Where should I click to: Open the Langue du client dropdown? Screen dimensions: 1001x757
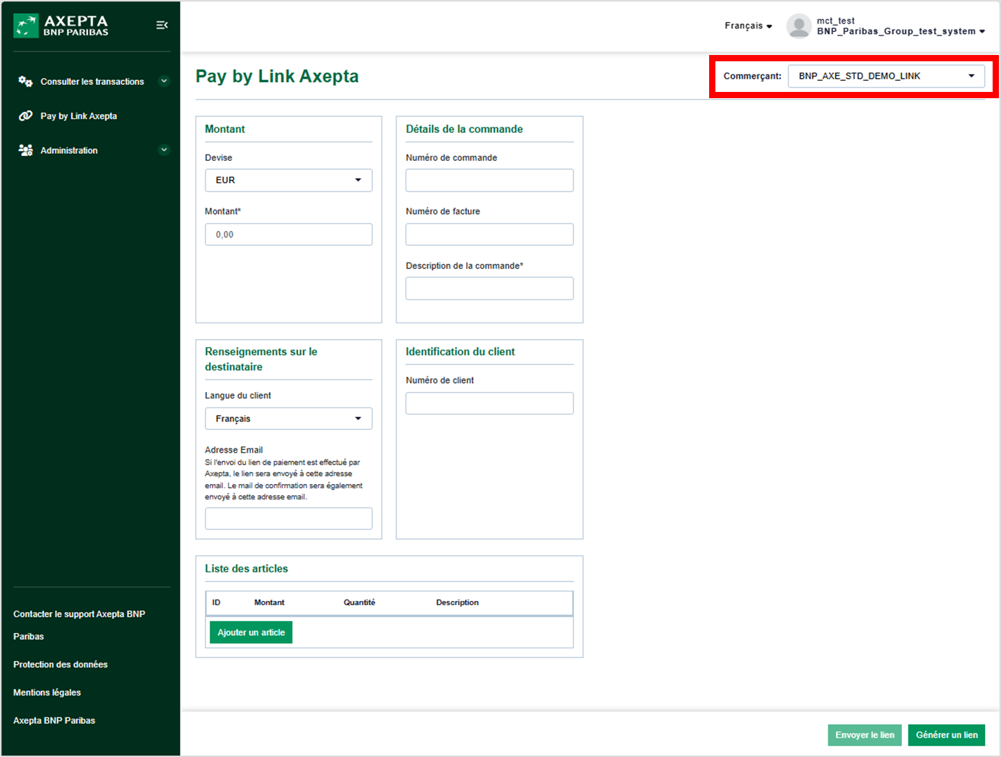288,419
